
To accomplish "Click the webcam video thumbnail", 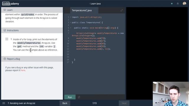I will (171, 94).
